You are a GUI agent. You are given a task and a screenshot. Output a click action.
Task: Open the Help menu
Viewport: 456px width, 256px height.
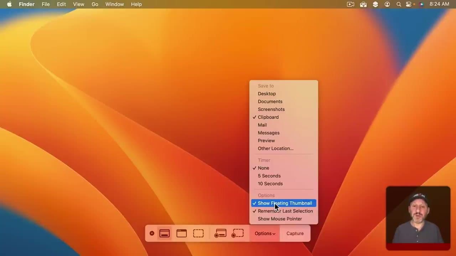pyautogui.click(x=136, y=4)
